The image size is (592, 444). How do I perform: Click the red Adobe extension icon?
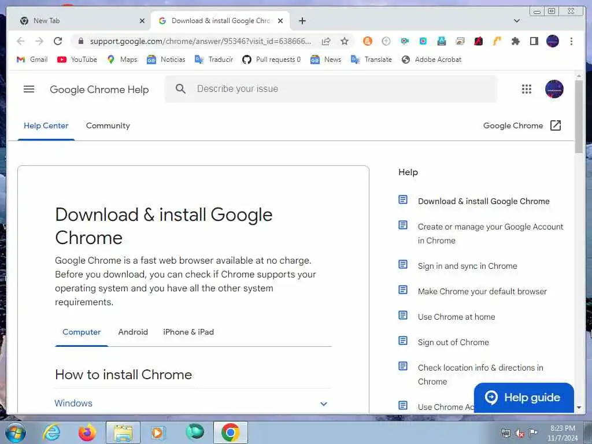(x=478, y=41)
